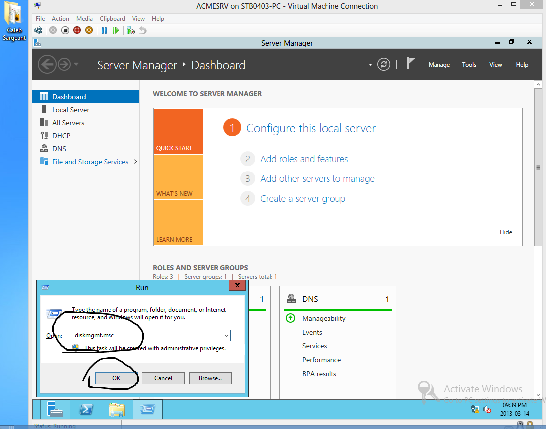
Task: Click the WHAT'S NEW tile
Action: coord(179,177)
